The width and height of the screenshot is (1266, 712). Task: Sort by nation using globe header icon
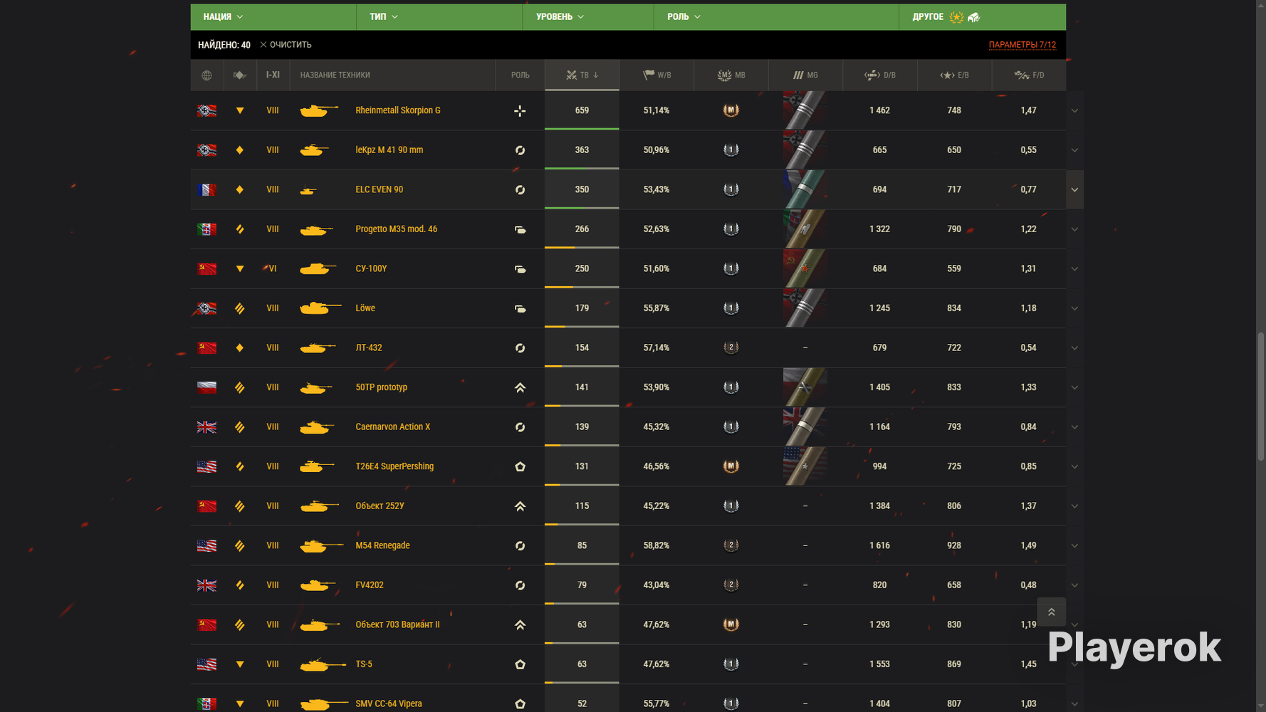206,75
